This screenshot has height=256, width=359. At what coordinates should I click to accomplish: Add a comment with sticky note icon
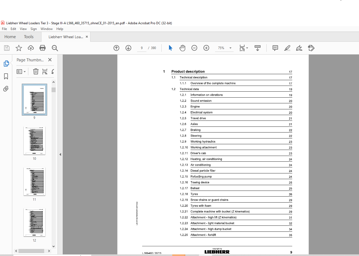[275, 48]
